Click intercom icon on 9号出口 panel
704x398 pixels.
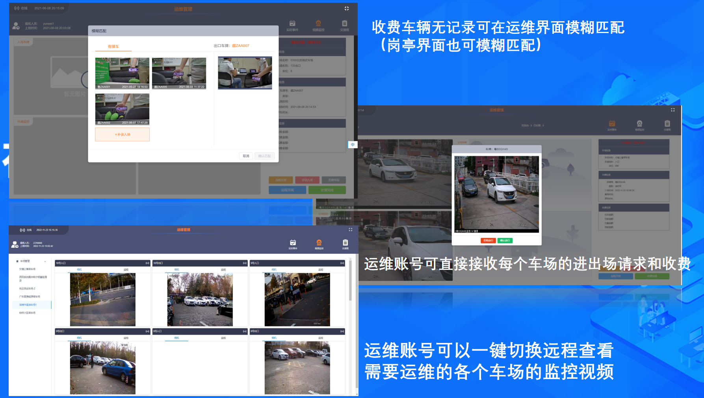coord(147,332)
